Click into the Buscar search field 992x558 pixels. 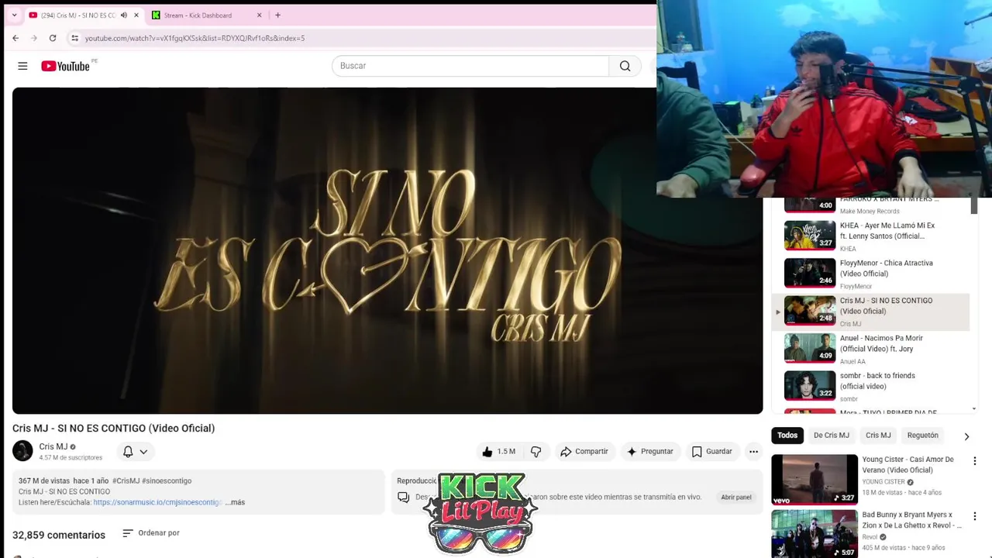(470, 66)
